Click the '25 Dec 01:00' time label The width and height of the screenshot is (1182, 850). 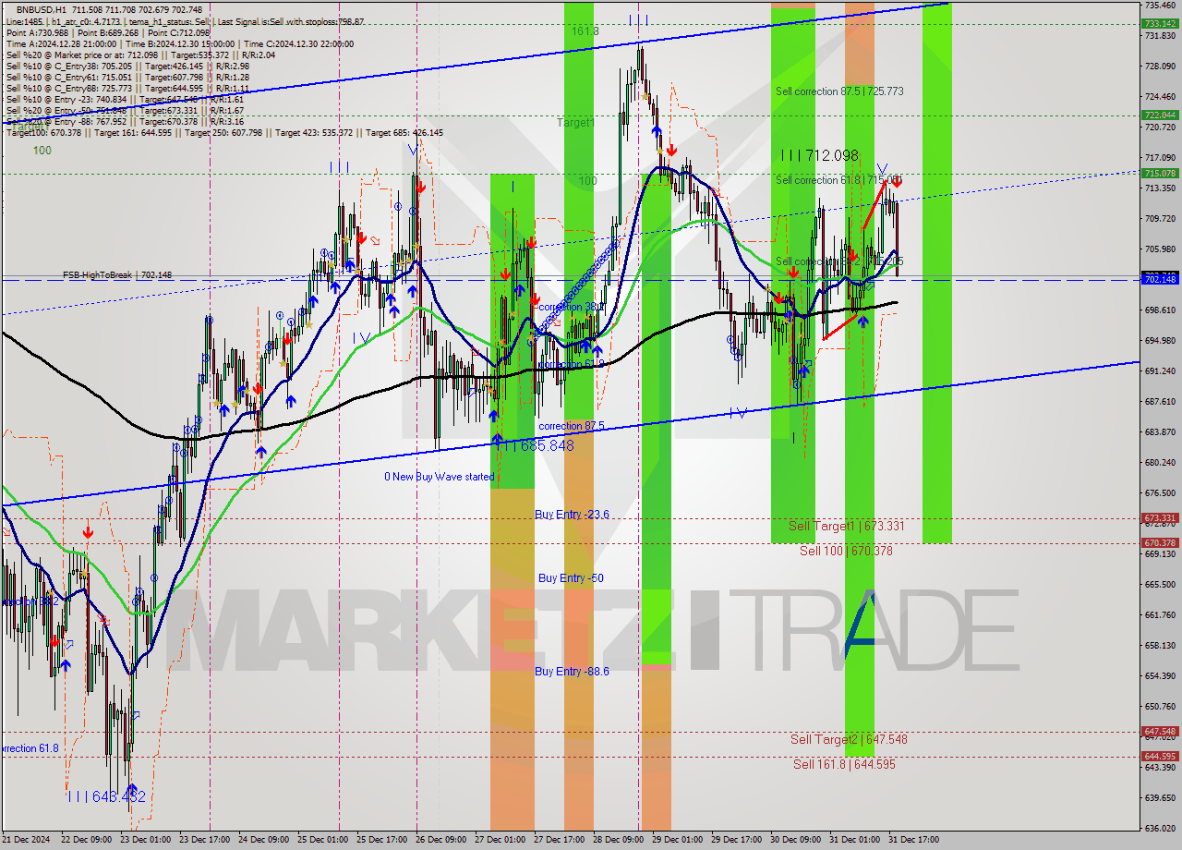pyautogui.click(x=324, y=840)
